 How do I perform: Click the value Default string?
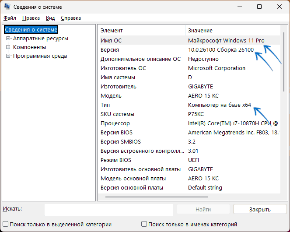(205, 187)
